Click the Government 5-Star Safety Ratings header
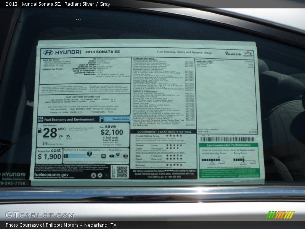Screen dimensions: 305x229 coord(164,132)
